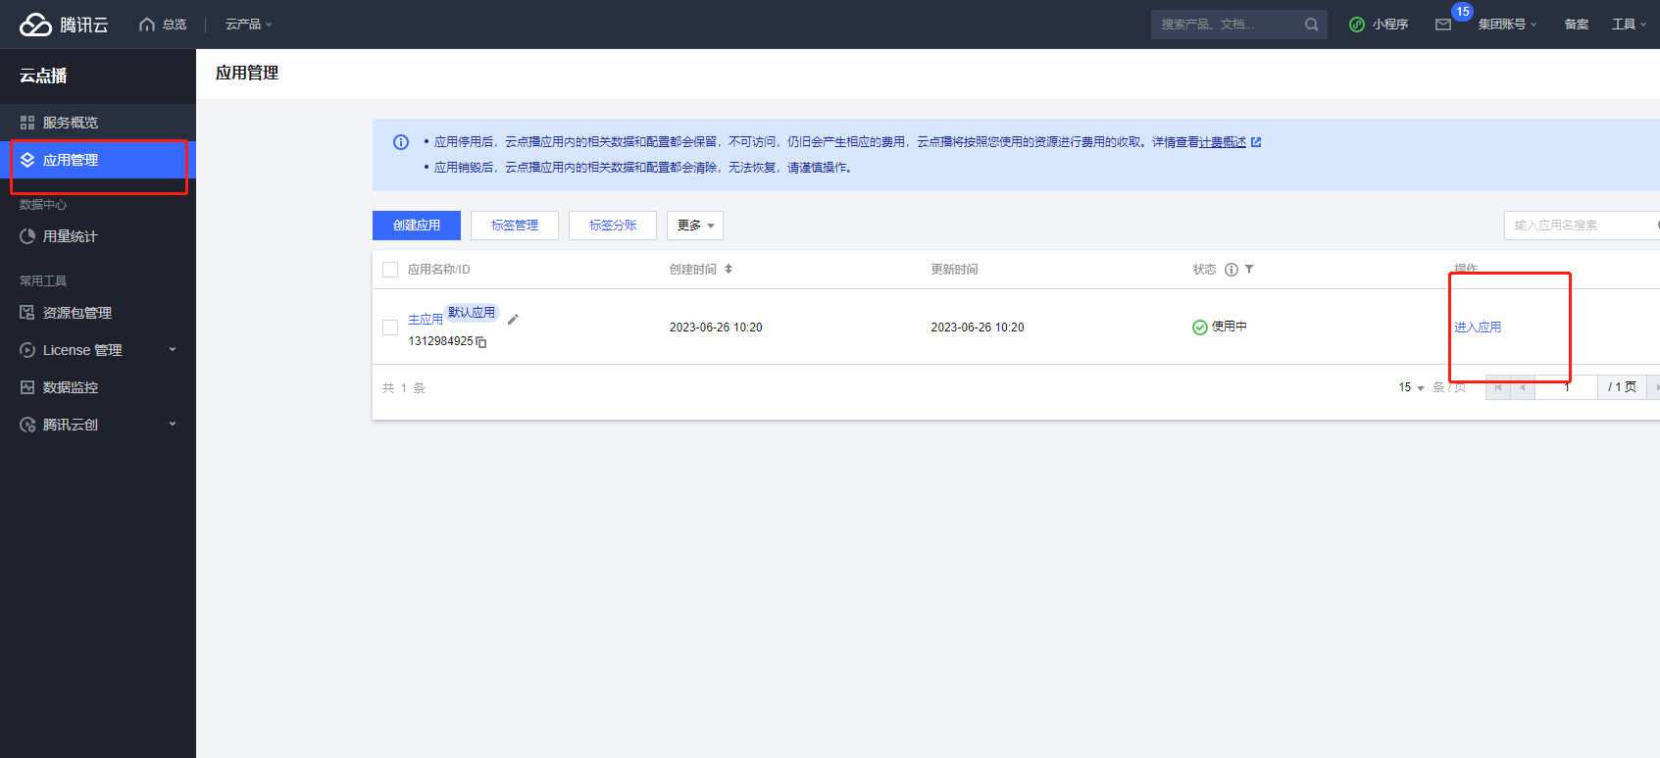
Task: Open 用量统计 in the sidebar
Action: [x=70, y=236]
